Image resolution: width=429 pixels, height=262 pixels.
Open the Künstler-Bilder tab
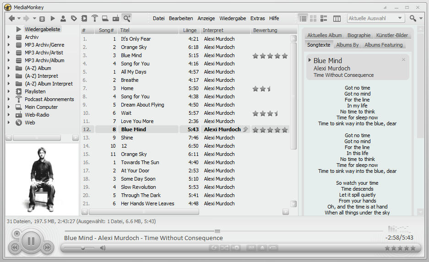[x=392, y=35]
